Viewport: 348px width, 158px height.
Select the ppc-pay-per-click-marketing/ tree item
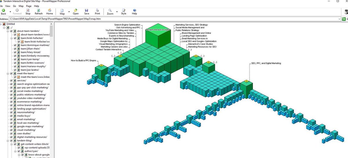[33, 88]
